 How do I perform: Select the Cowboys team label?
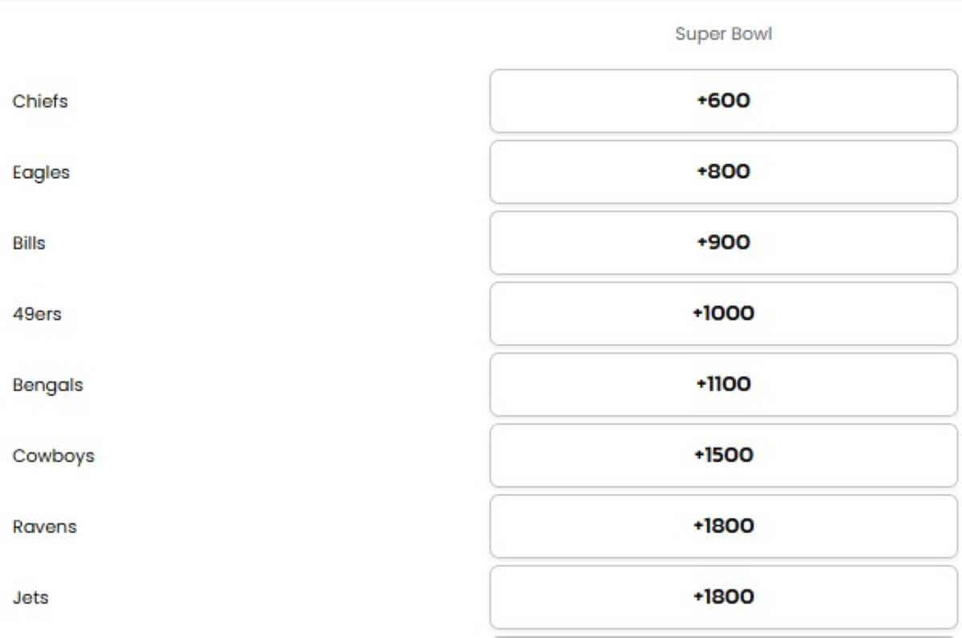coord(53,457)
